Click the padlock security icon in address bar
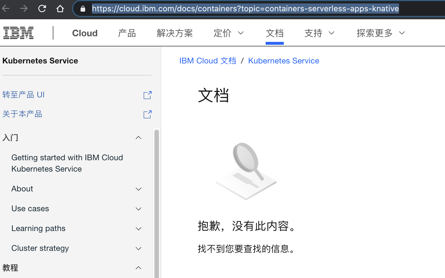Image resolution: width=445 pixels, height=278 pixels. pos(83,9)
